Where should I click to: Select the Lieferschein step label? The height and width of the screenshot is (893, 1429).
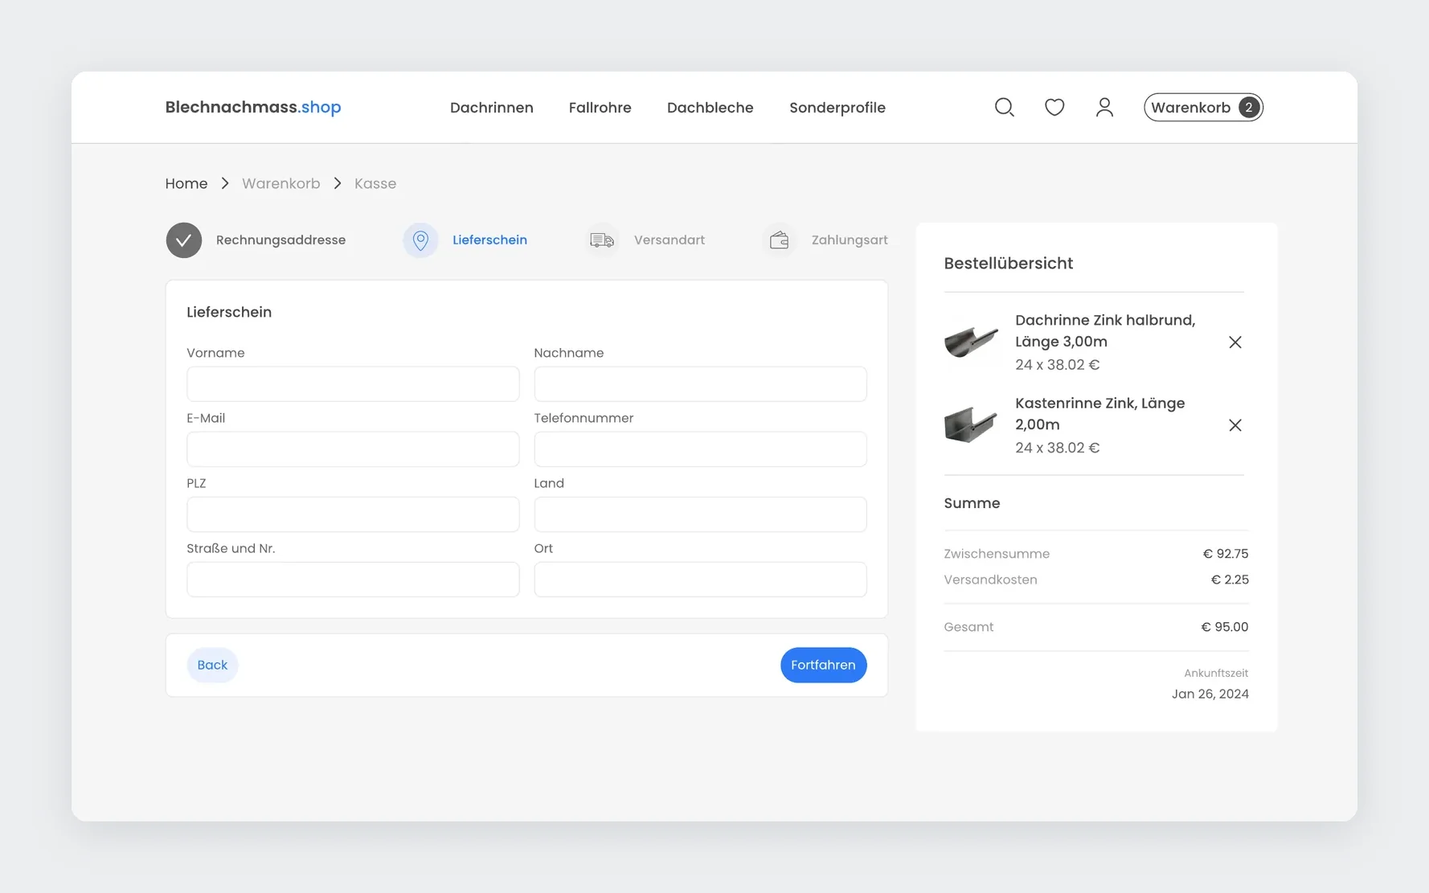(x=489, y=240)
